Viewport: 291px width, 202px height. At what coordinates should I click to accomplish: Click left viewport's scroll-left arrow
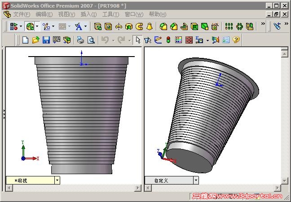[x=9, y=188]
